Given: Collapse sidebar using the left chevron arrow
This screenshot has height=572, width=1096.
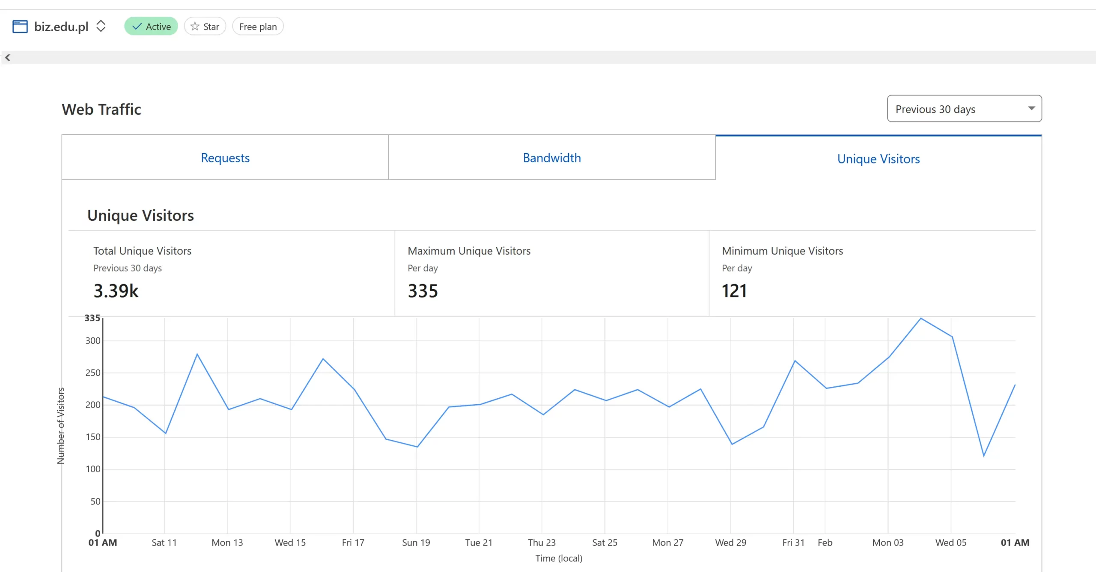Looking at the screenshot, I should 8,57.
